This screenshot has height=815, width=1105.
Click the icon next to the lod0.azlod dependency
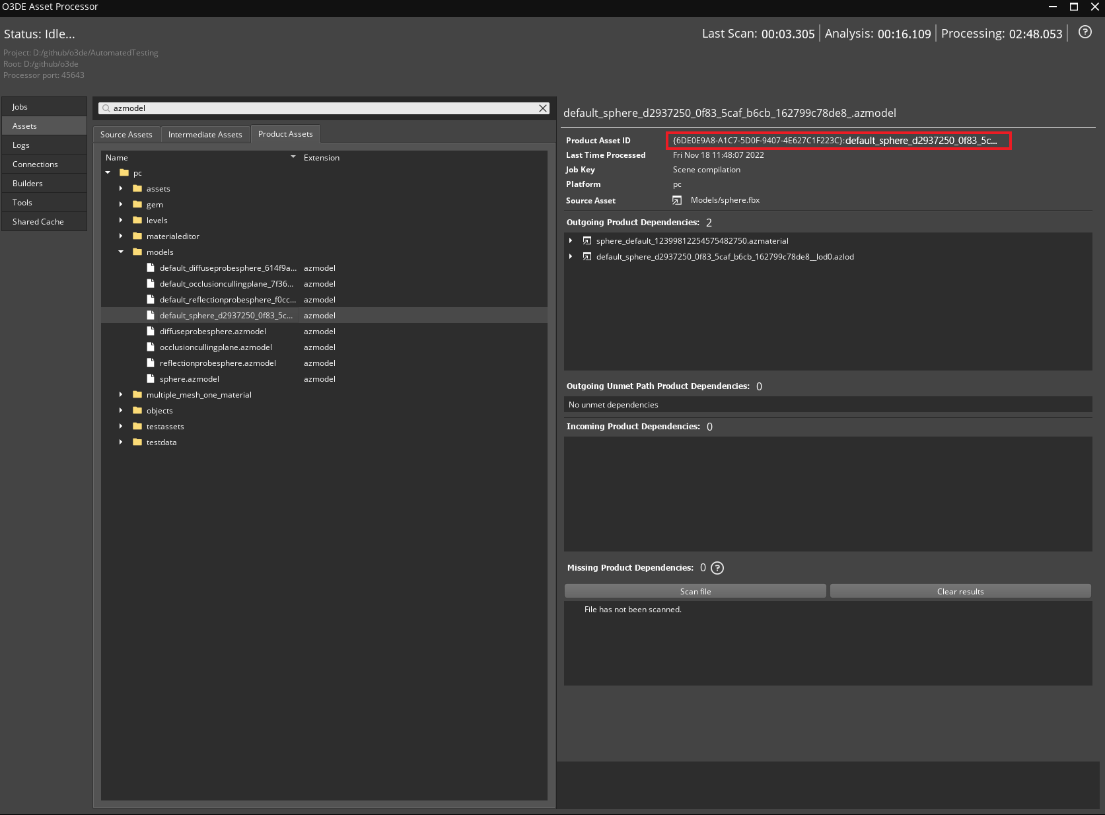[x=587, y=256]
